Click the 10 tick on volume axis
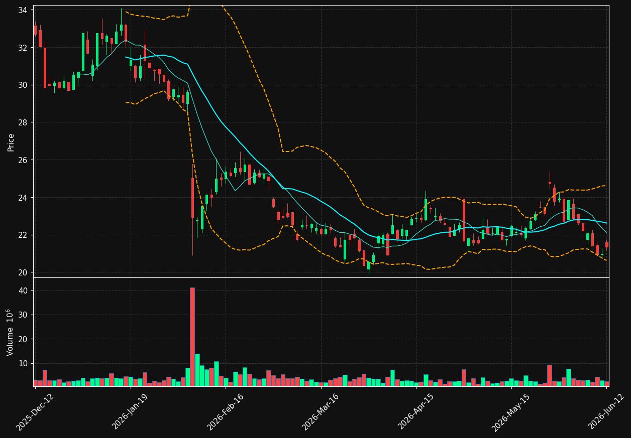Viewport: 631px width, 438px height. coord(23,363)
